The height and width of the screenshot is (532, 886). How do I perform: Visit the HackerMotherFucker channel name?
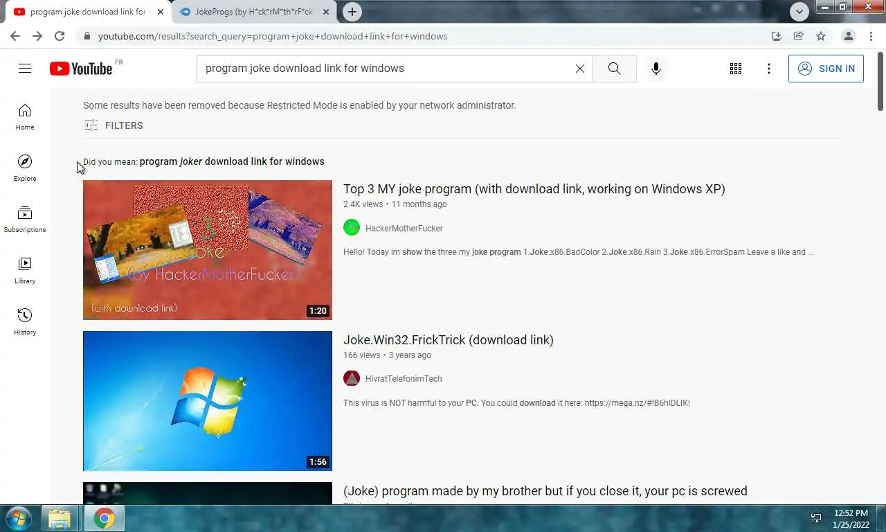[404, 228]
